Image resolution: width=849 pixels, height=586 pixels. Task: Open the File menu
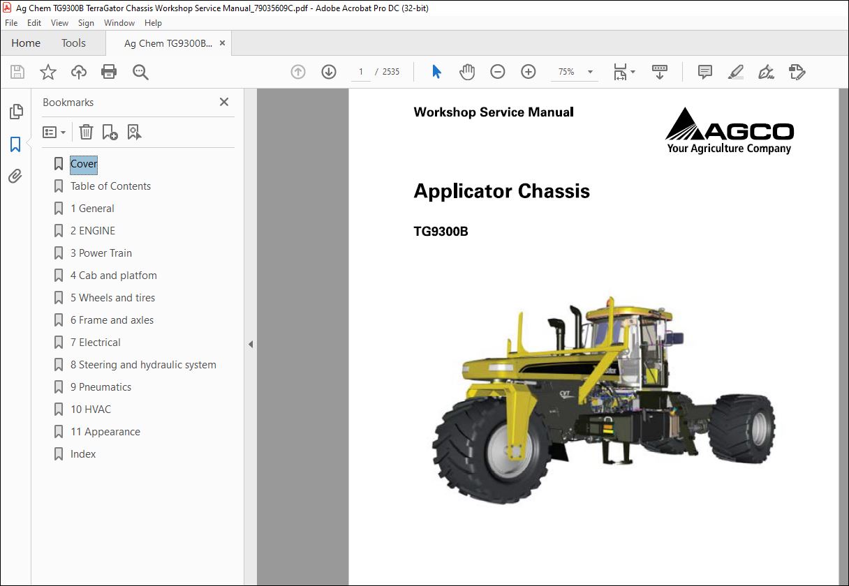[11, 23]
